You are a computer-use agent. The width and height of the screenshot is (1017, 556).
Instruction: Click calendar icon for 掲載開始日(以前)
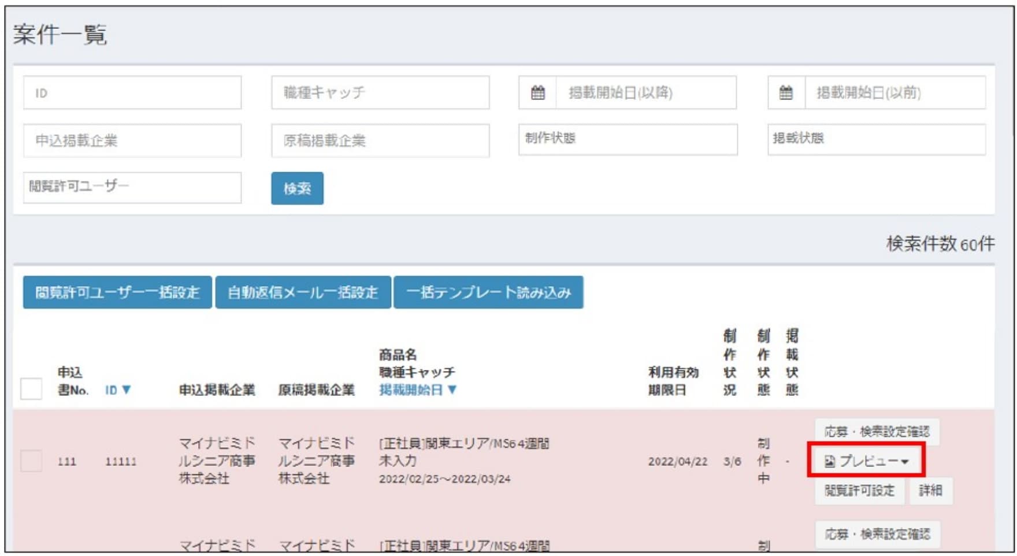[786, 92]
